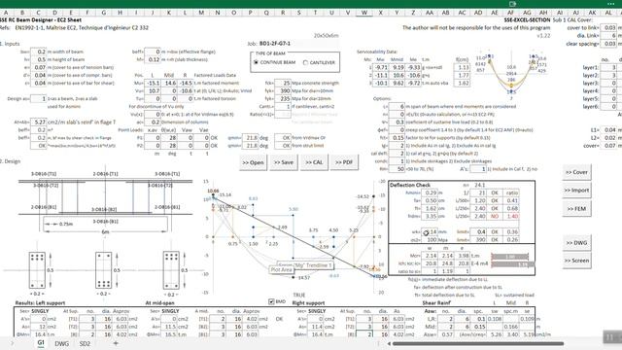The height and width of the screenshot is (350, 622).
Task: Click the red NO result in Deflection Check
Action: (x=495, y=216)
